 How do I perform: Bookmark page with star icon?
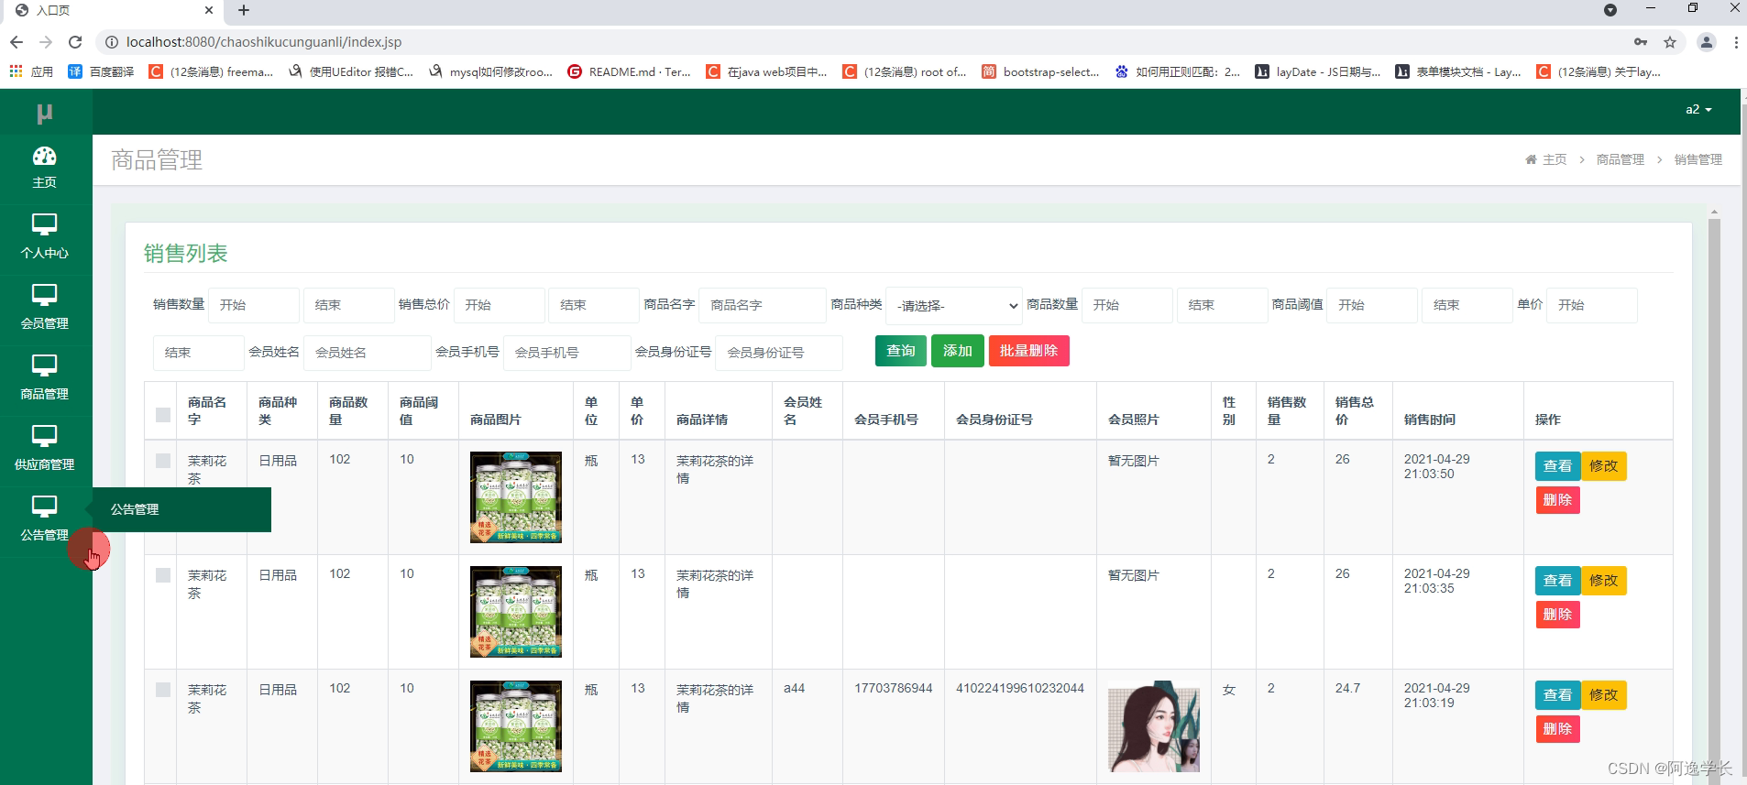coord(1670,42)
